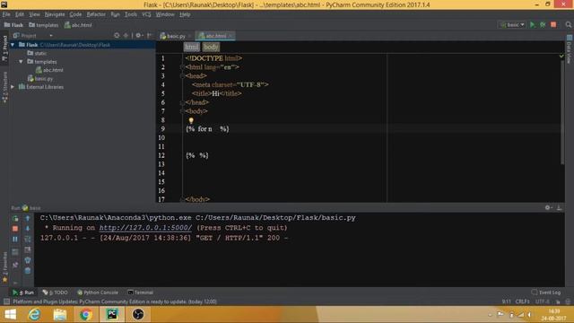Open Windows Start menu

[x=10, y=315]
